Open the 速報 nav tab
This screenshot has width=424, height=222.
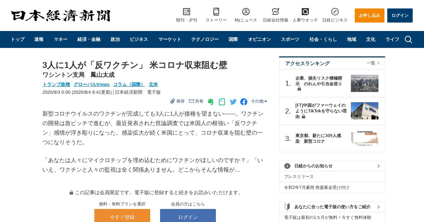(x=39, y=39)
